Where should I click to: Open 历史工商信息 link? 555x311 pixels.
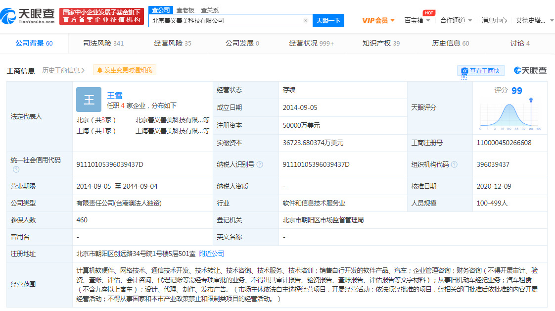[x=63, y=70]
